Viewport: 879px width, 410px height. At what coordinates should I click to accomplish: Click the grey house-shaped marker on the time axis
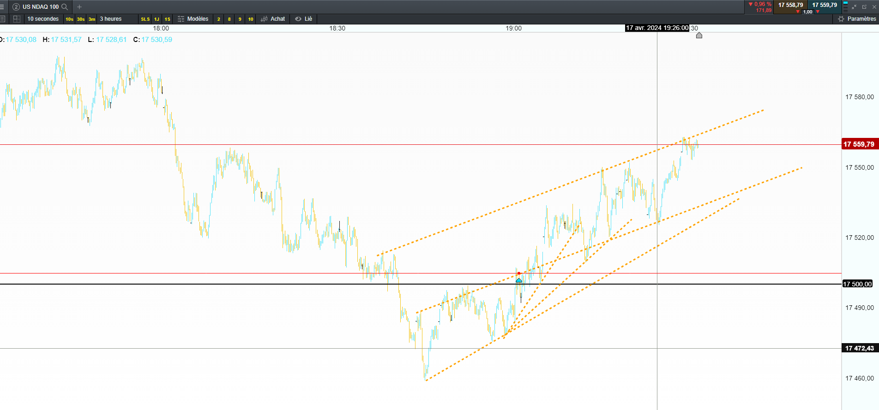pyautogui.click(x=699, y=36)
